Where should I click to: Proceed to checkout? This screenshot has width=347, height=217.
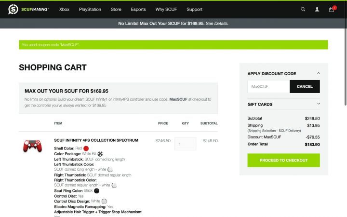(283, 160)
